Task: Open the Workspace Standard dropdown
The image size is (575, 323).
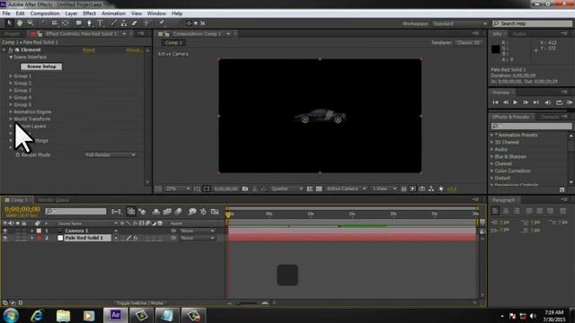Action: (x=460, y=23)
